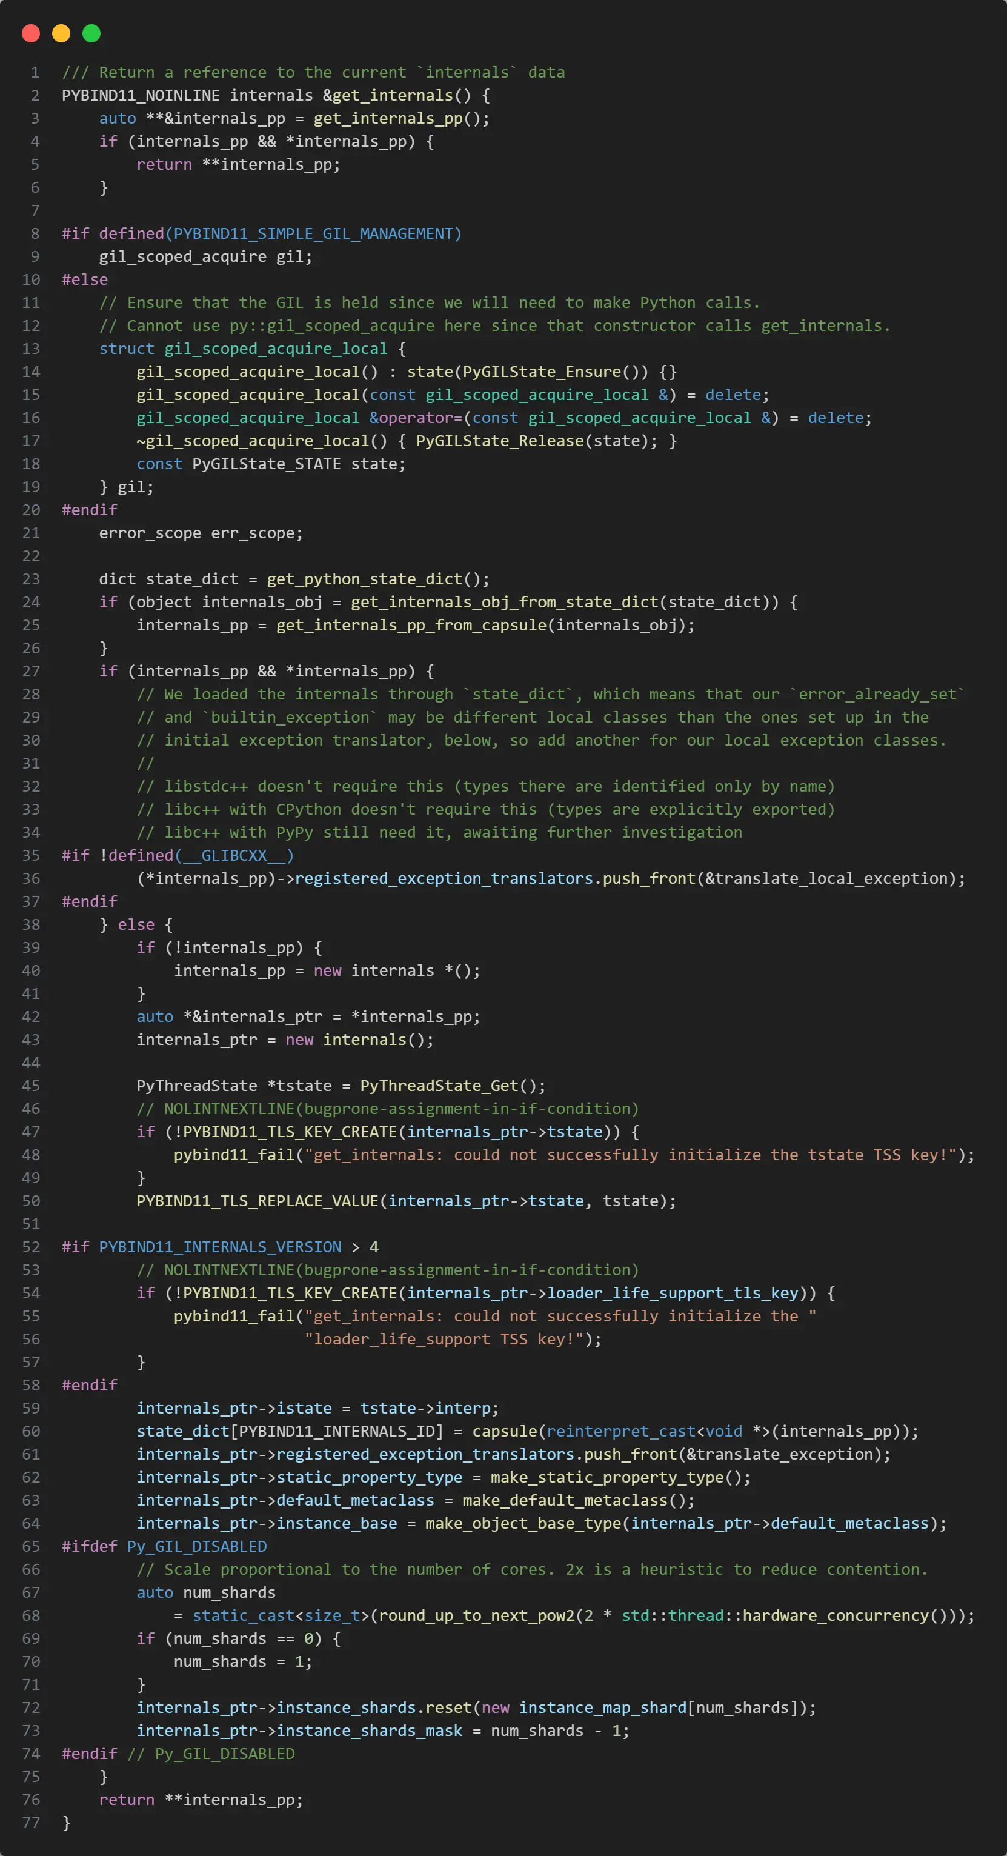The width and height of the screenshot is (1007, 1856).
Task: Click the red close dot
Action: [x=31, y=33]
